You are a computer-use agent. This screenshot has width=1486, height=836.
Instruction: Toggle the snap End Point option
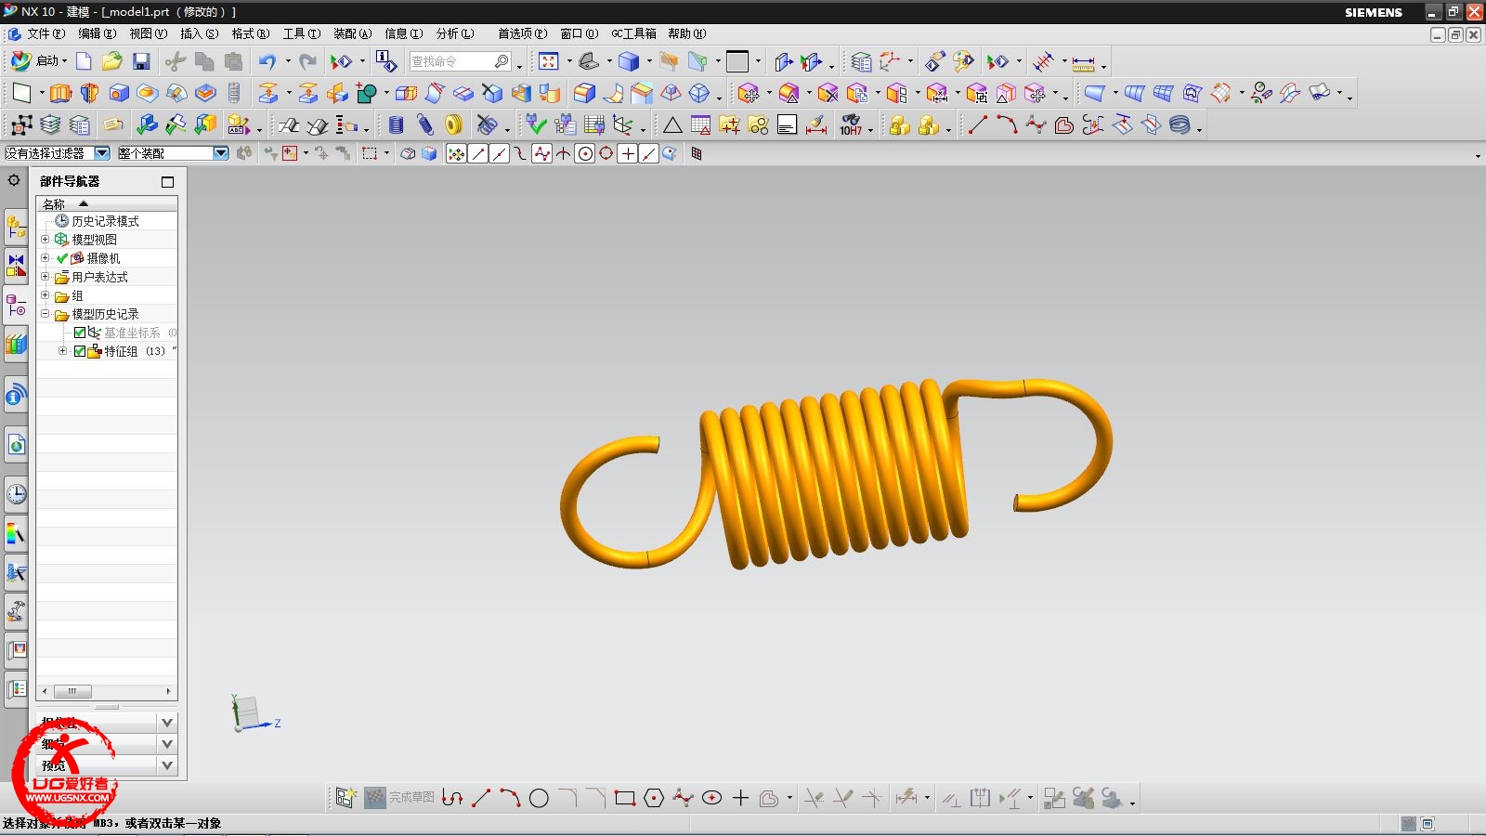coord(478,154)
